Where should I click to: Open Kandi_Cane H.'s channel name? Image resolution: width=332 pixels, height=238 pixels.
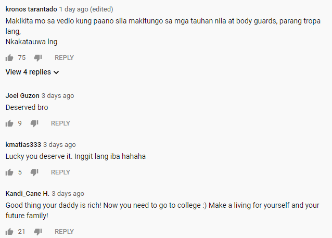coord(27,194)
